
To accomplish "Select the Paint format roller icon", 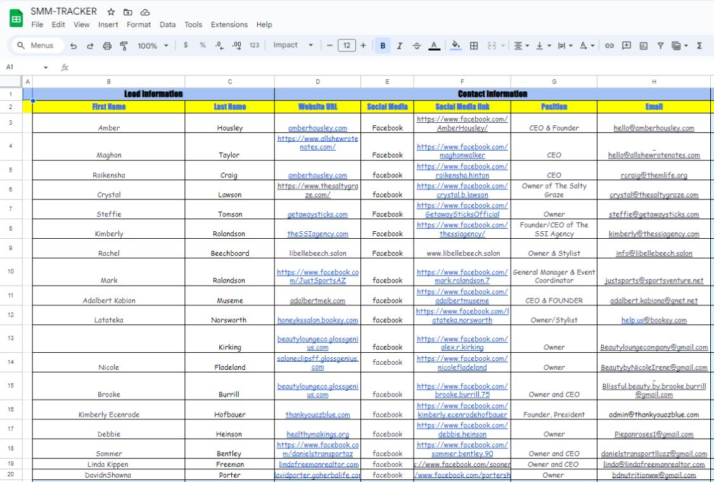I will 124,46.
